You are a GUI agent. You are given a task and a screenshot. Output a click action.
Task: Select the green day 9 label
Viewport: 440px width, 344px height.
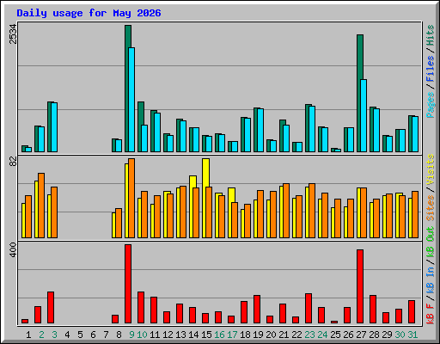(x=131, y=335)
